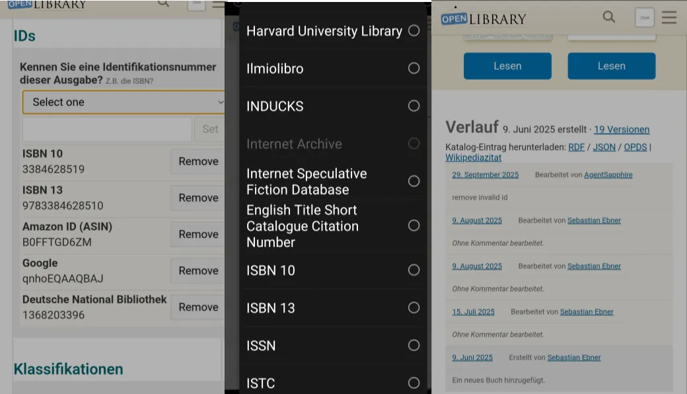Image resolution: width=687 pixels, height=394 pixels.
Task: Focus the identifier value input field
Action: click(x=107, y=129)
